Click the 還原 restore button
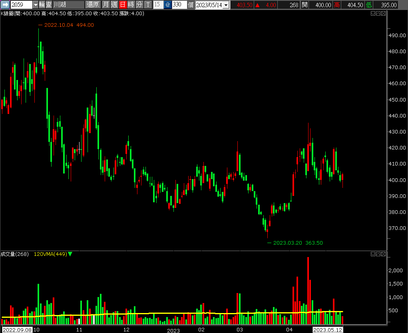 93,5
